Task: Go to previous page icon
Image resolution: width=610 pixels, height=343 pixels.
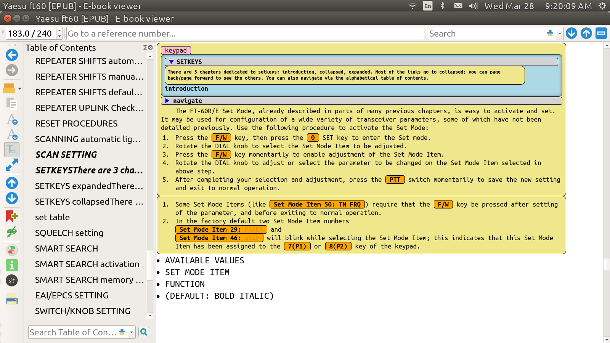Action: point(12,183)
